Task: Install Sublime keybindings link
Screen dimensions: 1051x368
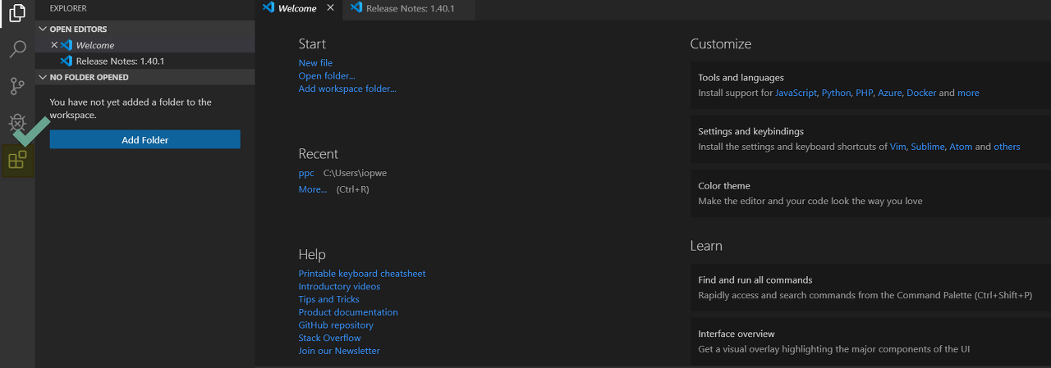Action: tap(927, 147)
